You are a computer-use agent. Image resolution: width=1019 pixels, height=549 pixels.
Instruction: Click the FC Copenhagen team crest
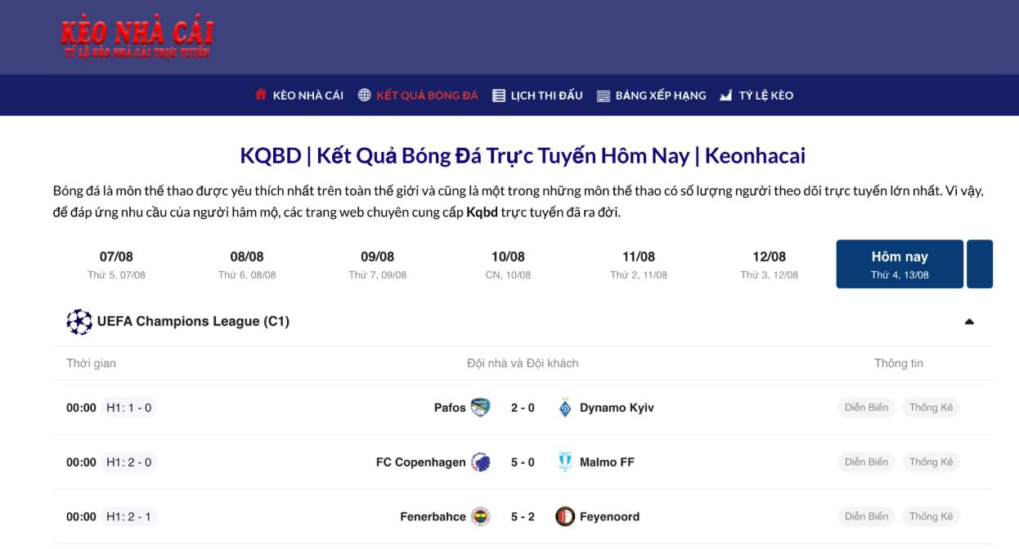[x=480, y=462]
